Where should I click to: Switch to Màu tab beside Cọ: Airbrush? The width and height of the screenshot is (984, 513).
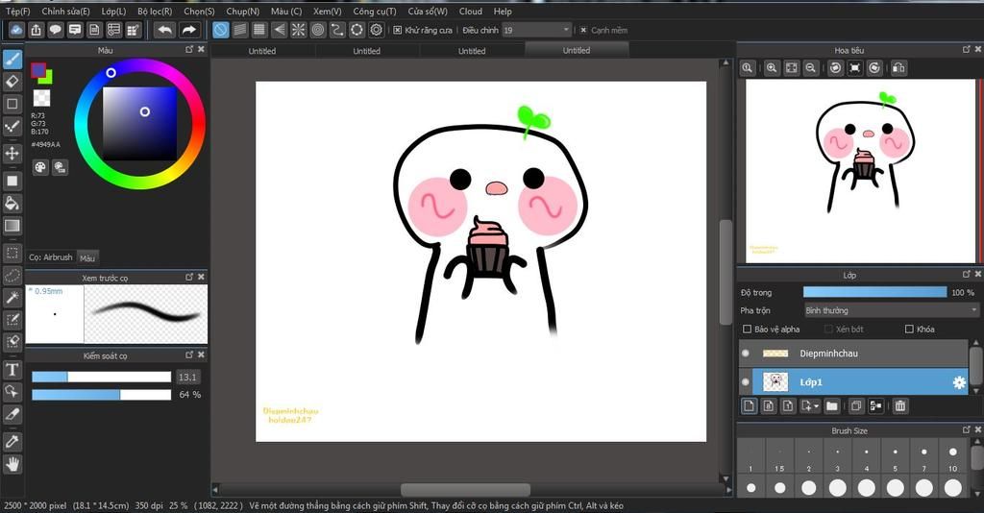click(87, 257)
